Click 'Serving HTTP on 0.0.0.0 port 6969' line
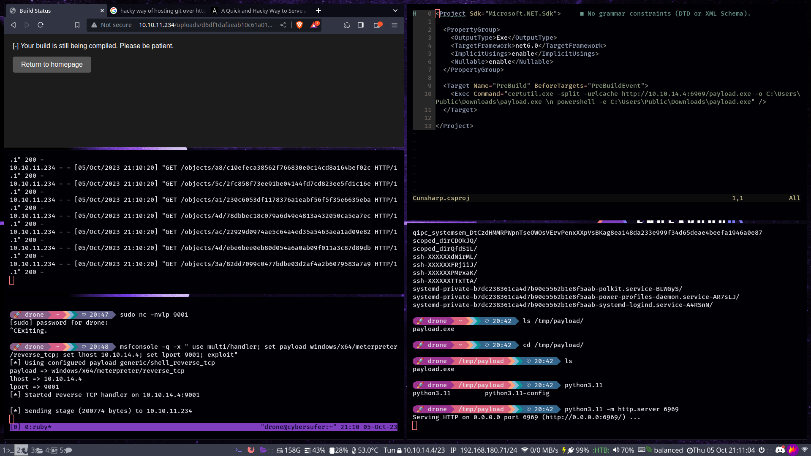 (x=526, y=417)
